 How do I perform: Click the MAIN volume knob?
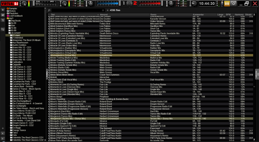pos(64,4)
